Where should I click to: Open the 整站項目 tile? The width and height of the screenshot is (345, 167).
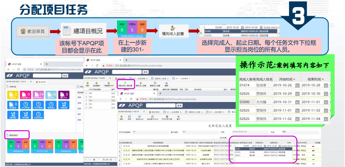[x=51, y=105]
